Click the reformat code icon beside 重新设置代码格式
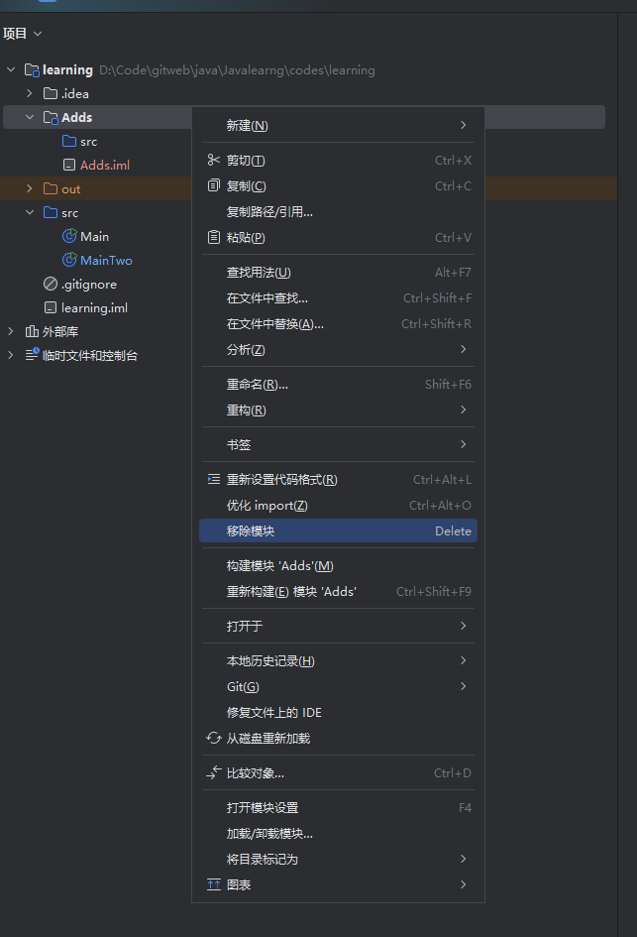This screenshot has height=937, width=637. (x=213, y=480)
